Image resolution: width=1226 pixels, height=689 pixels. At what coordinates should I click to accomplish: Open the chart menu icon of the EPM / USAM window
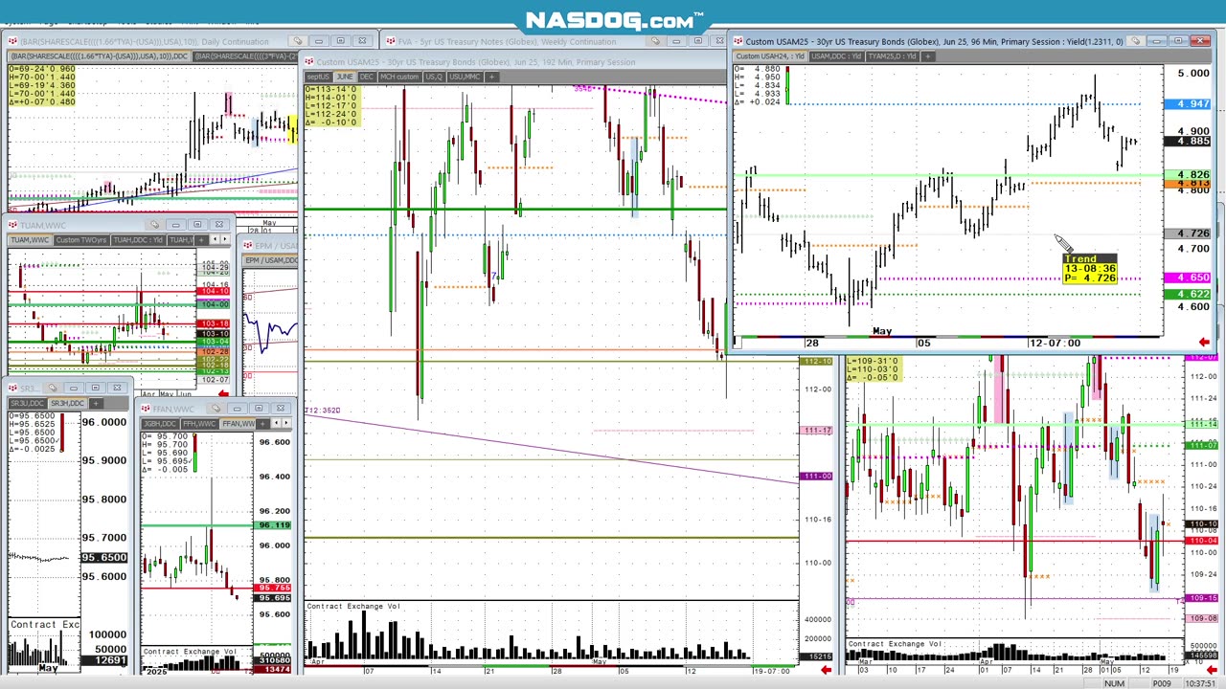(250, 246)
